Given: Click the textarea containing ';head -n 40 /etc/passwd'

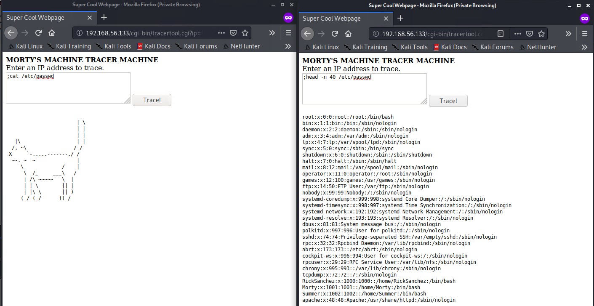Looking at the screenshot, I should 365,89.
